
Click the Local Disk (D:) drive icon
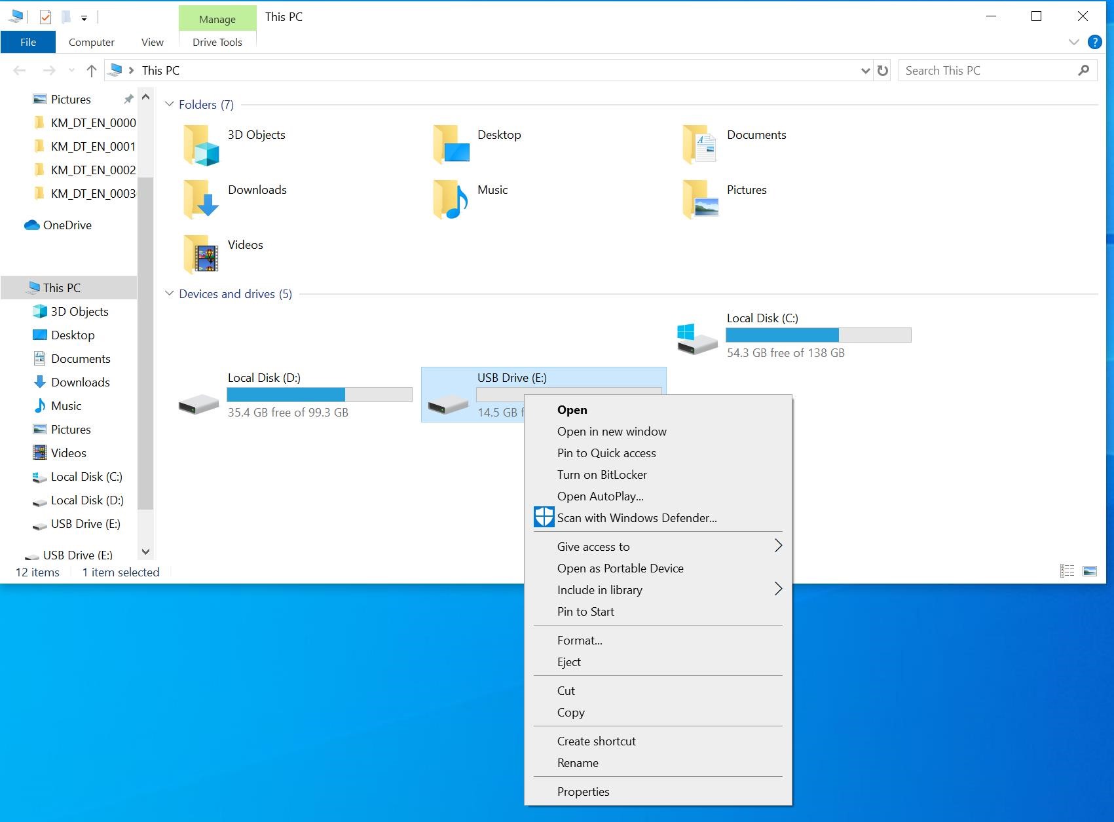(198, 403)
